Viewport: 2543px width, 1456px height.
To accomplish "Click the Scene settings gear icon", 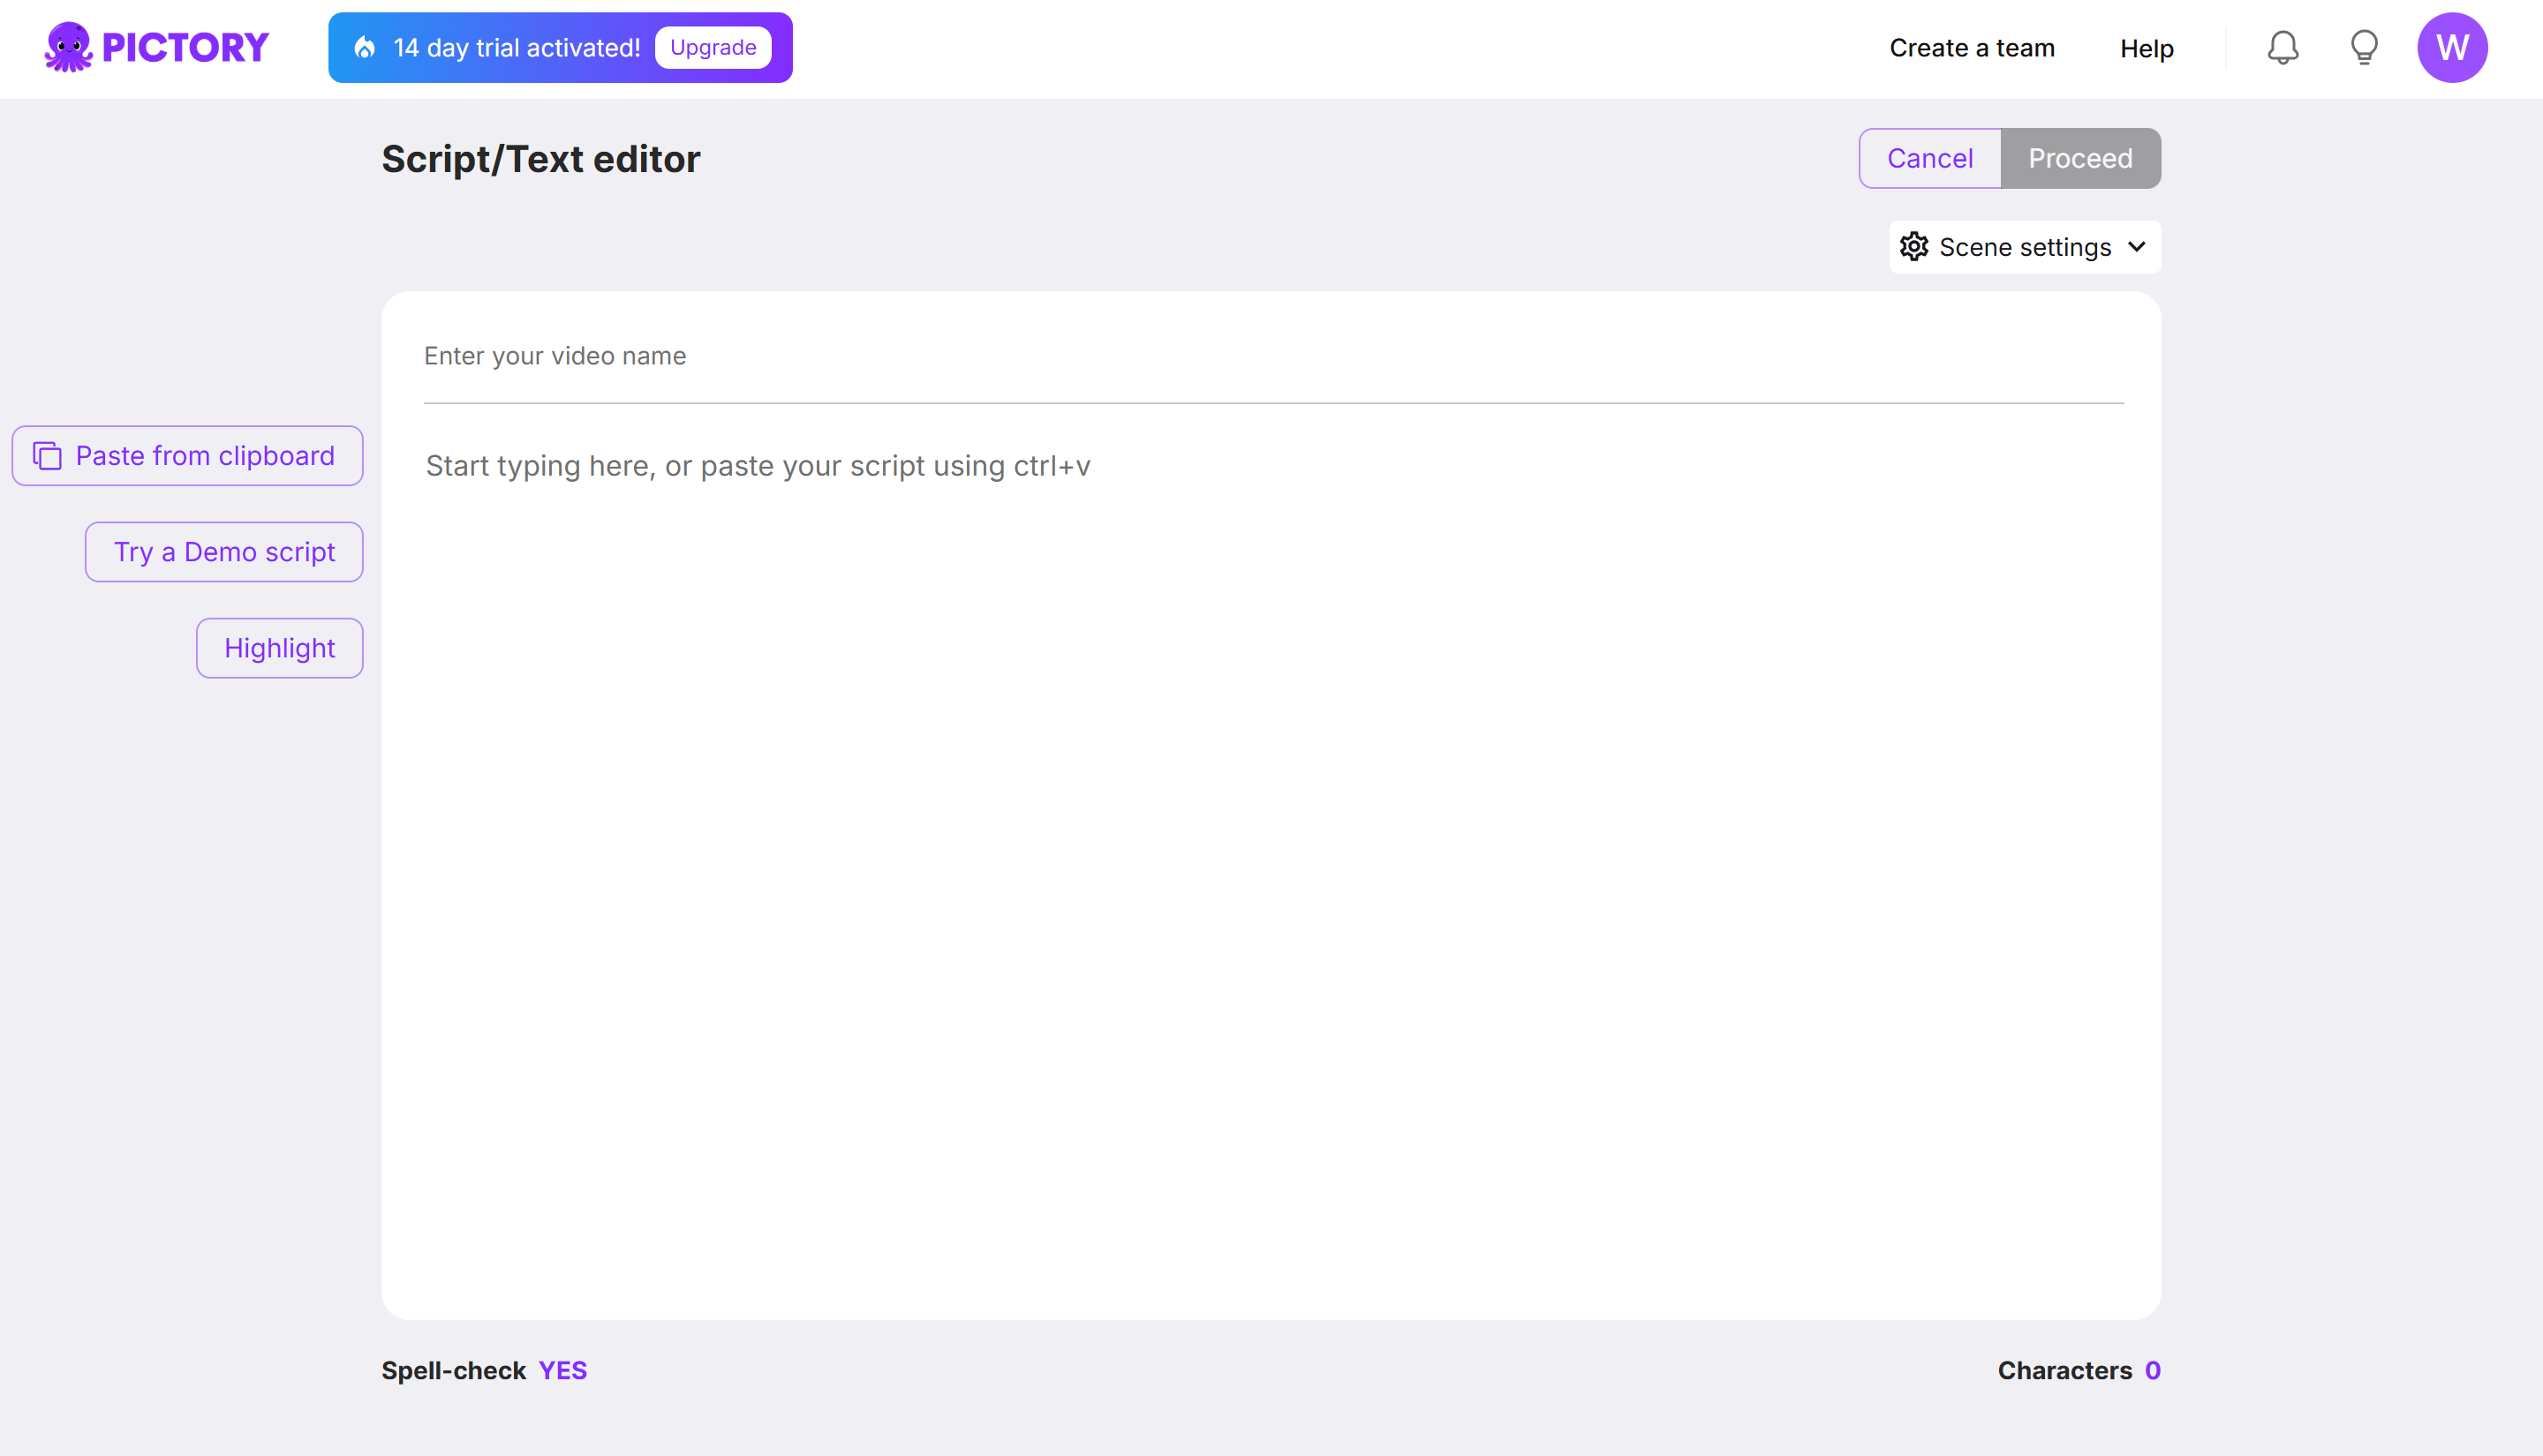I will [x=1913, y=247].
